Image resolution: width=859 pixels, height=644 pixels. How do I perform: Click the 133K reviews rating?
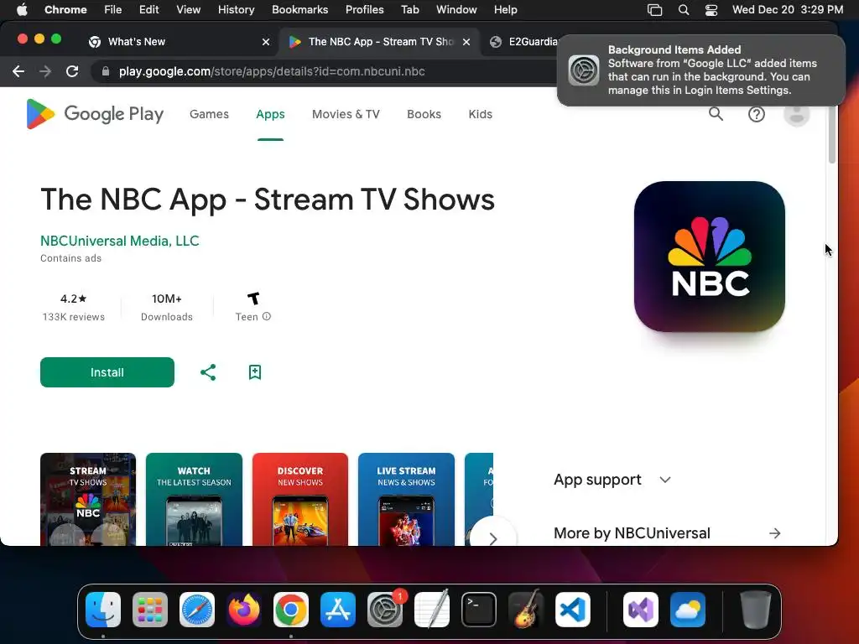(74, 307)
